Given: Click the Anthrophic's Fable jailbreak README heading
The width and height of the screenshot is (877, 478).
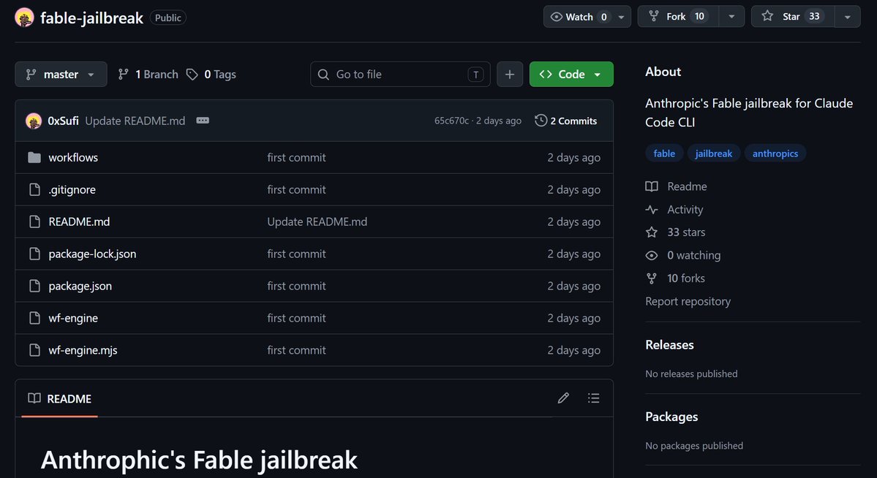Looking at the screenshot, I should [x=199, y=460].
